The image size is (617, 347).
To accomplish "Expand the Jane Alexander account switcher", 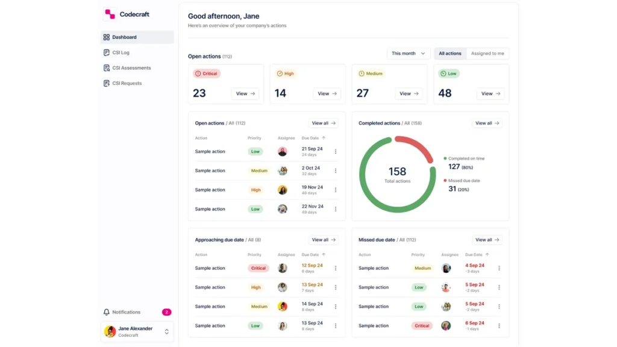I will (x=167, y=332).
